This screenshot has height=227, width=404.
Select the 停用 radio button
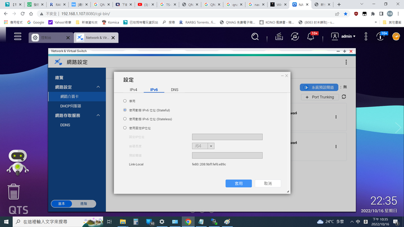point(125,101)
